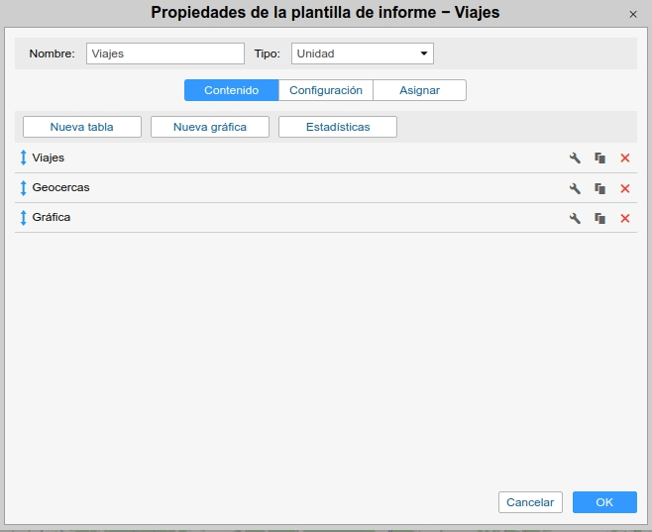Copy the Gráfica entry
The height and width of the screenshot is (532, 652).
599,218
